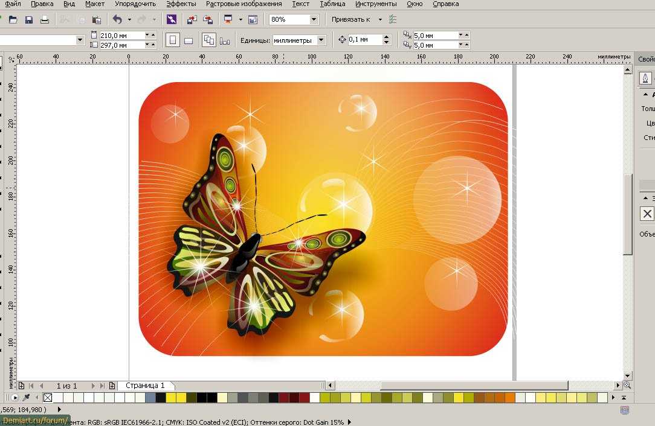The height and width of the screenshot is (426, 655).
Task: Select the no-fill X box in docker
Action: tap(647, 214)
